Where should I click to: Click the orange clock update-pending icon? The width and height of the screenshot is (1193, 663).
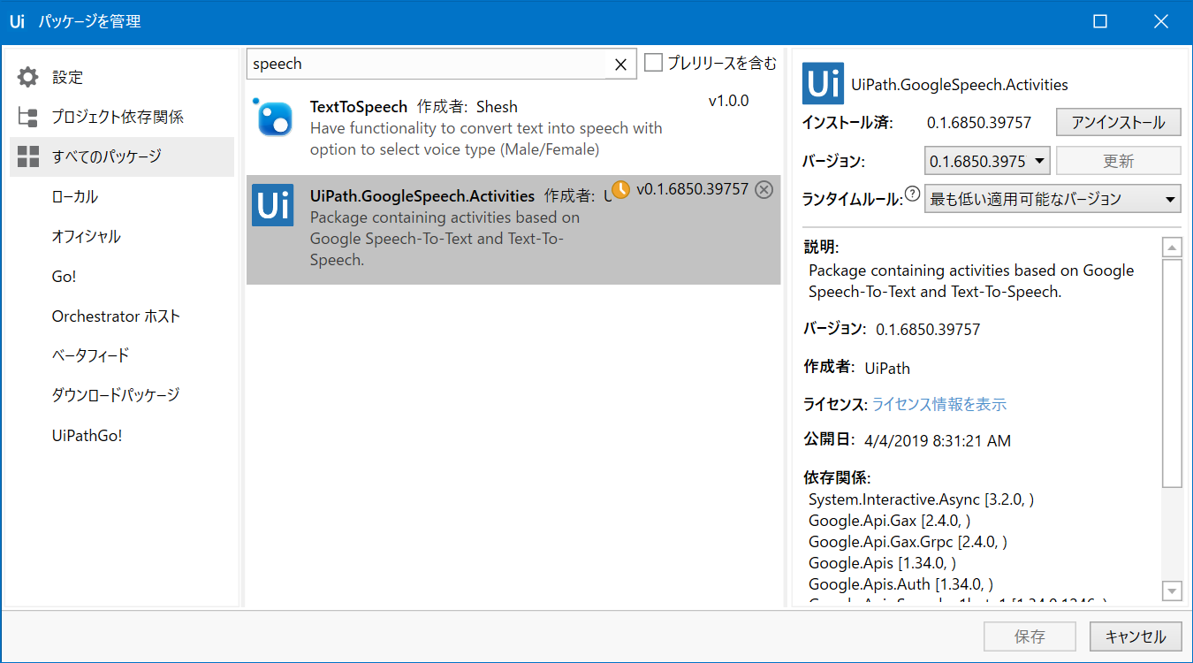click(621, 189)
